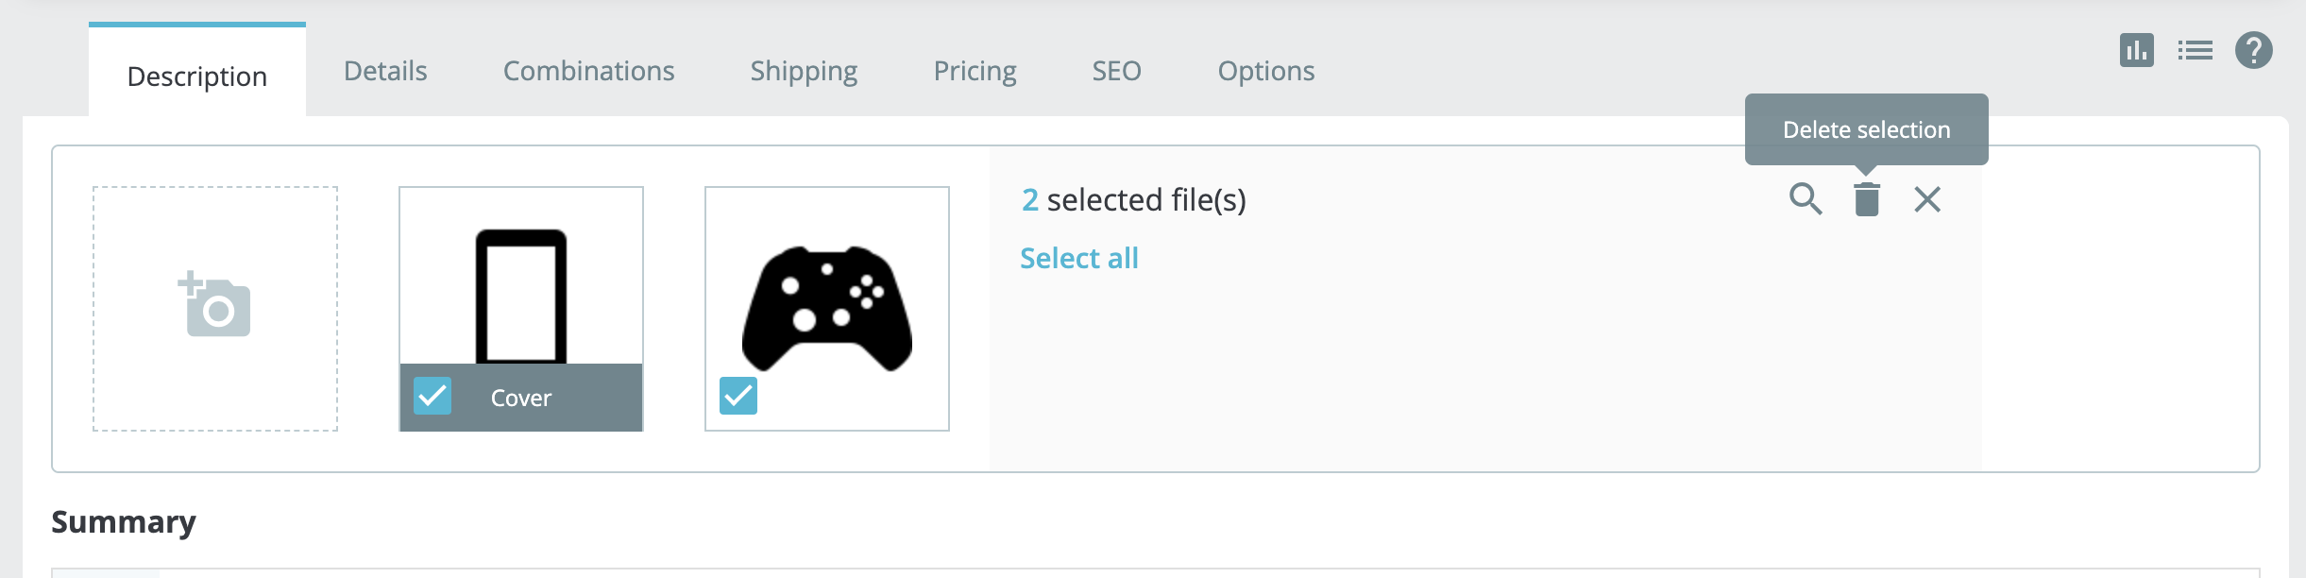The width and height of the screenshot is (2306, 578).
Task: Click the product list icon
Action: click(2195, 50)
